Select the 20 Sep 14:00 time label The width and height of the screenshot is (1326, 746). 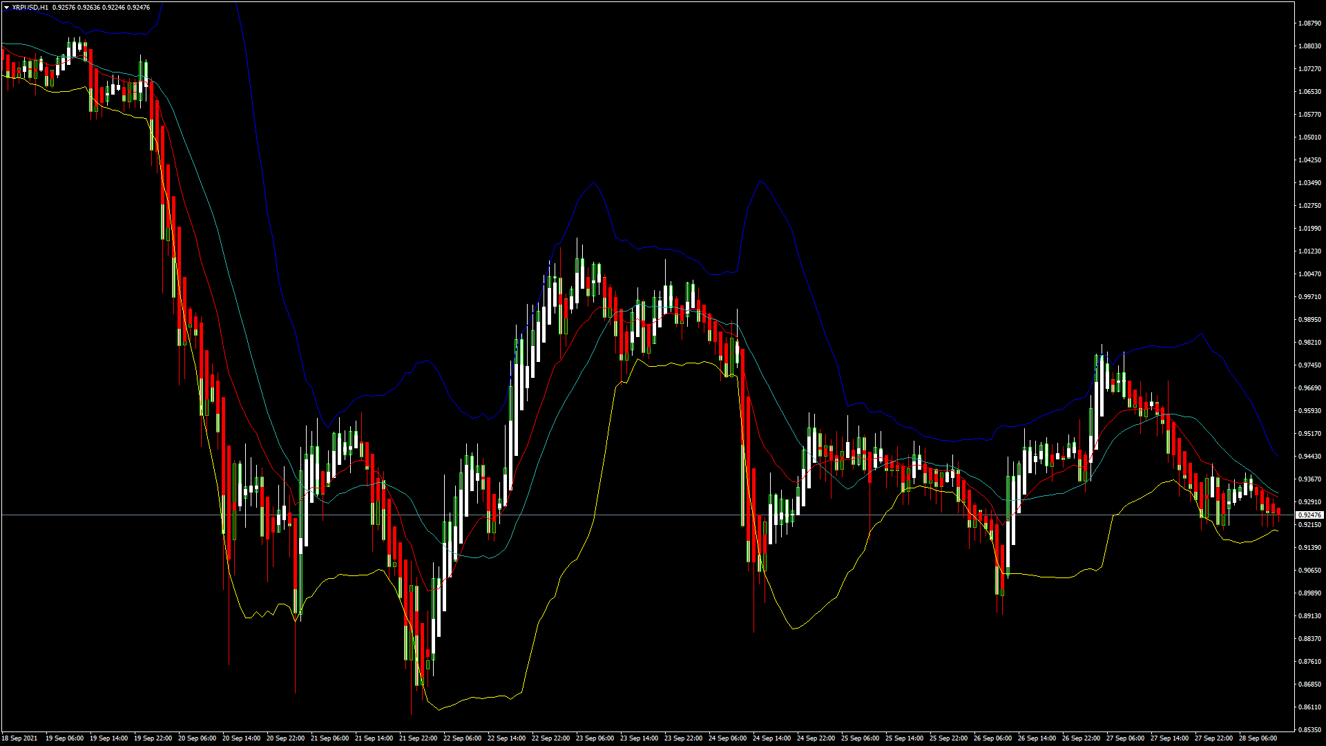(x=241, y=738)
